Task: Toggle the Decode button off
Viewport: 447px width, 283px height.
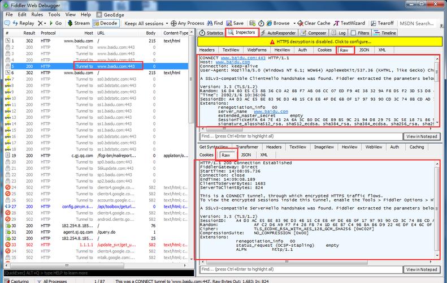Action: click(106, 23)
